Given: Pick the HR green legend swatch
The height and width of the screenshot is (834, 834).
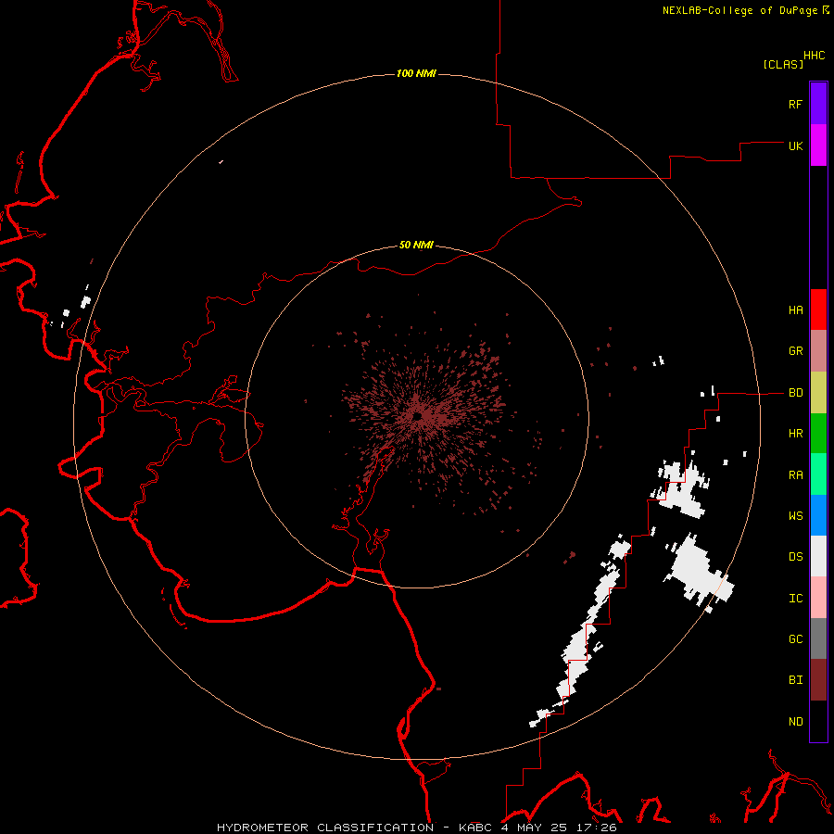Looking at the screenshot, I should [x=818, y=434].
